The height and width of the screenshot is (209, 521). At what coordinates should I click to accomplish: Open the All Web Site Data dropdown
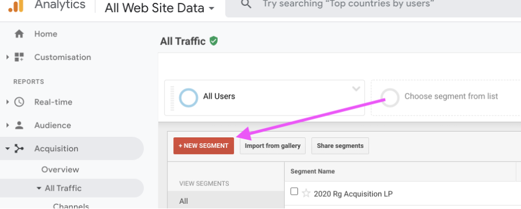159,8
